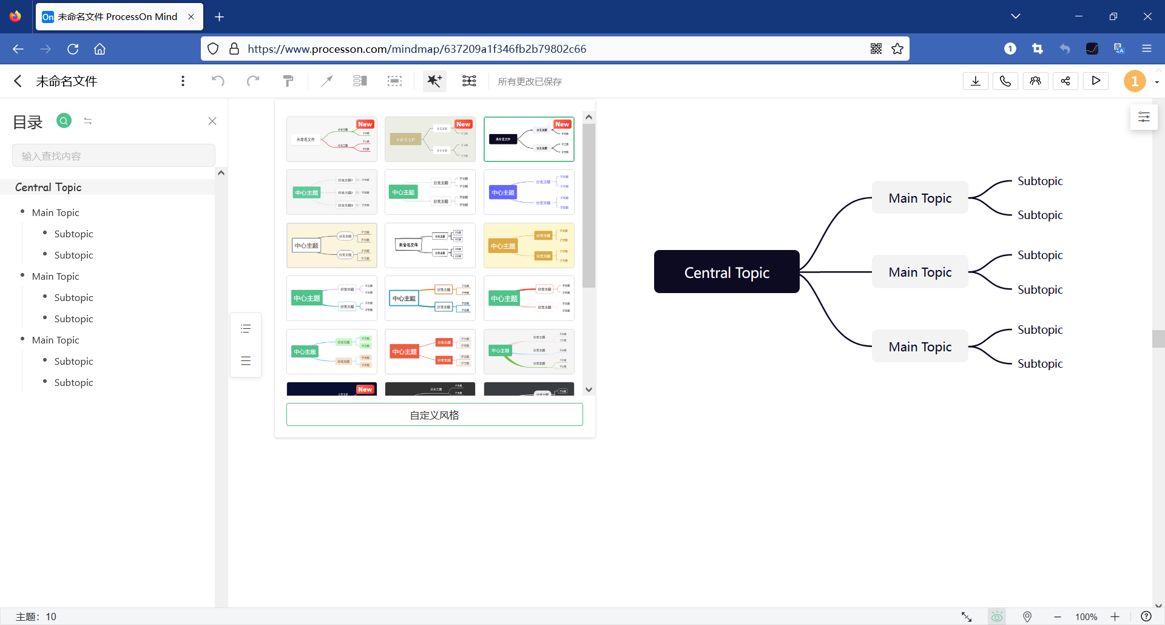Screen dimensions: 1165x625
Task: Choose the first red-green New theme thumbnail
Action: coord(332,140)
